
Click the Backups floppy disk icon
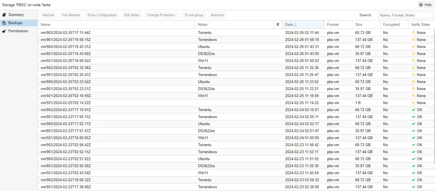[x=4, y=23]
